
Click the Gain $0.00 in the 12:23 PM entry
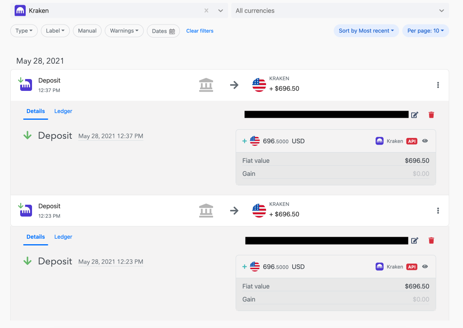pyautogui.click(x=421, y=300)
